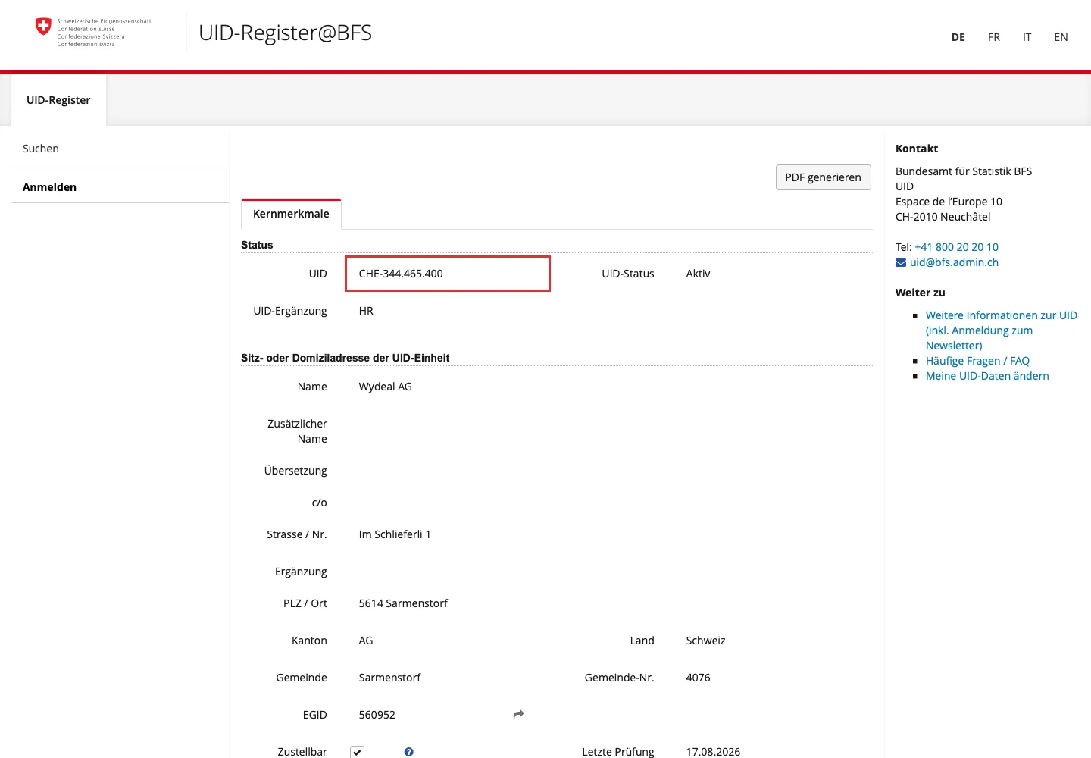Screen dimensions: 1091x758
Task: Switch language to EN
Action: [x=1061, y=37]
